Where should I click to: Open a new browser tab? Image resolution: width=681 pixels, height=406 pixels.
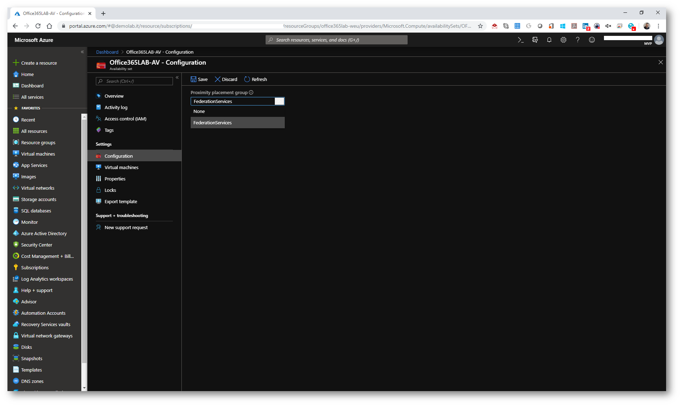click(103, 13)
